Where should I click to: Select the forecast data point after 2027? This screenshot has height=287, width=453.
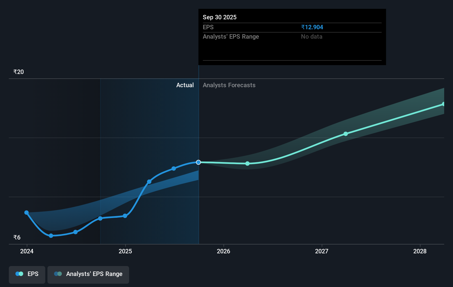pos(346,134)
